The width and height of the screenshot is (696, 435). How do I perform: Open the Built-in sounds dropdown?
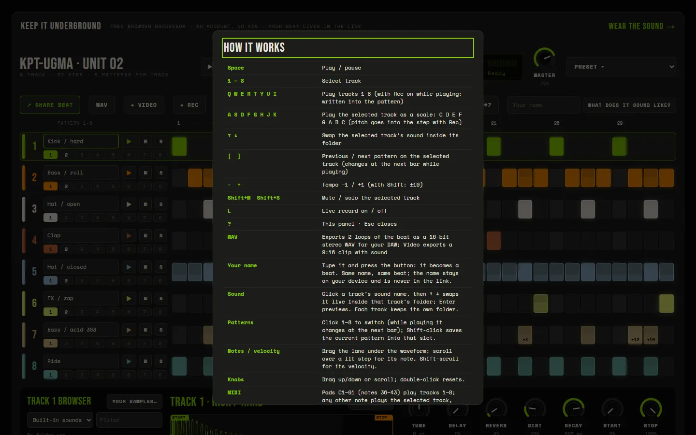point(60,420)
